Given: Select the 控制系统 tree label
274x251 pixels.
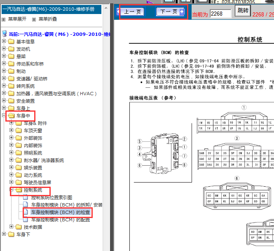Looking at the screenshot, I should point(33,190).
